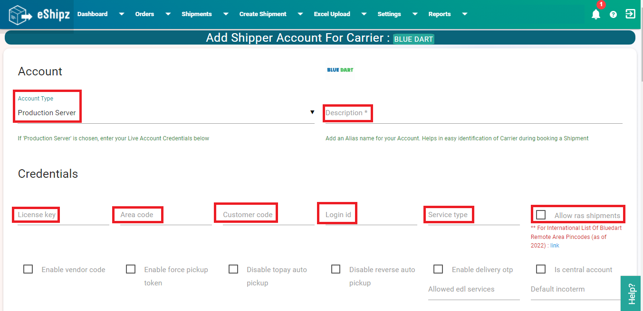
Task: Open the notifications bell icon
Action: [x=596, y=14]
